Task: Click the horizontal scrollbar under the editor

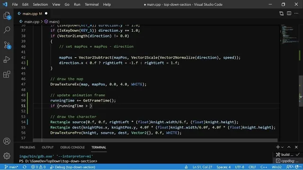Action: point(155,140)
